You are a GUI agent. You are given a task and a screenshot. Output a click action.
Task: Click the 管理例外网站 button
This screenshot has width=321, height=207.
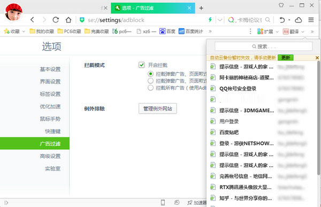point(158,109)
